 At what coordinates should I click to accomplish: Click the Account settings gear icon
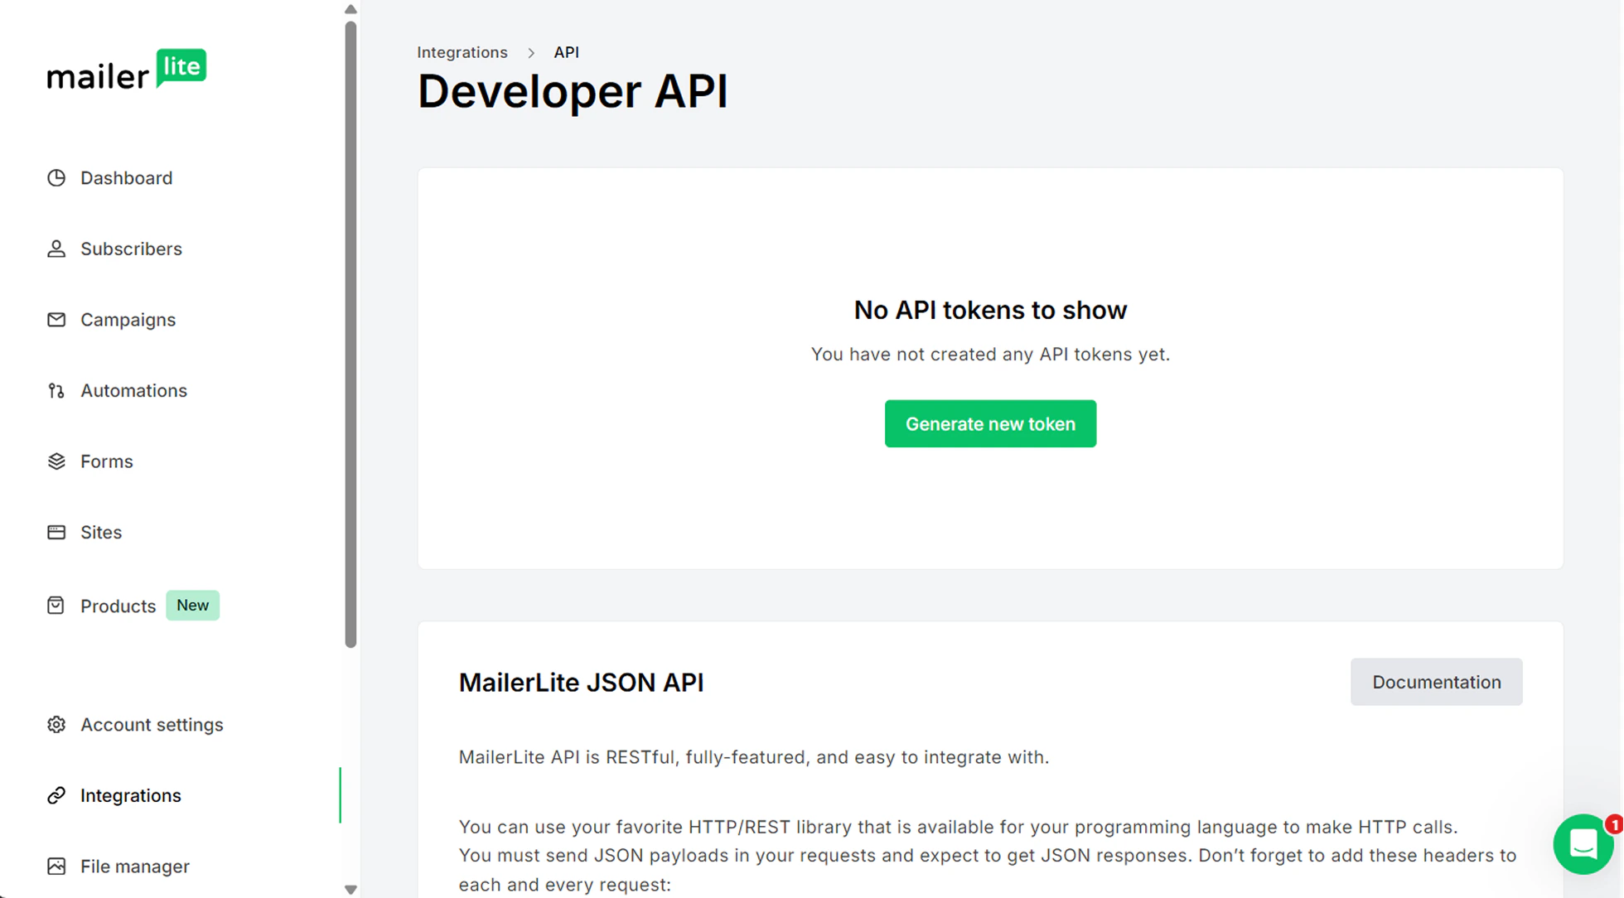[x=56, y=725]
